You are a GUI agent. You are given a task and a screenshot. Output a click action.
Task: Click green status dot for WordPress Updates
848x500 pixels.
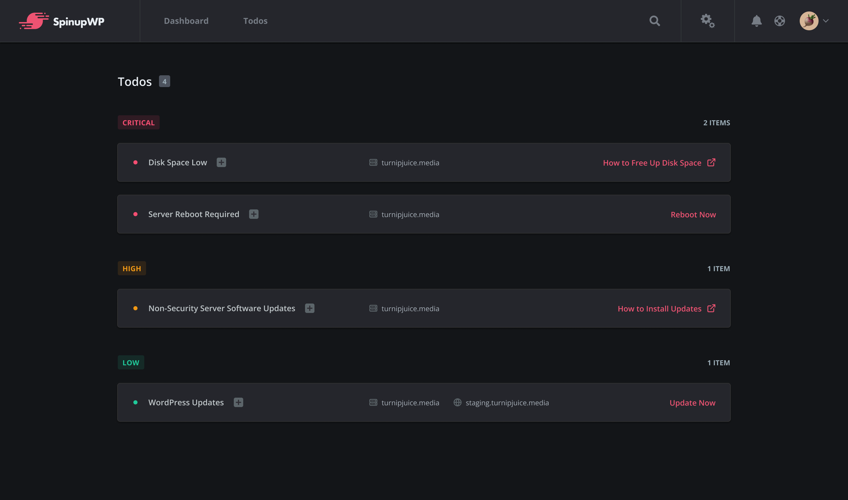coord(135,402)
